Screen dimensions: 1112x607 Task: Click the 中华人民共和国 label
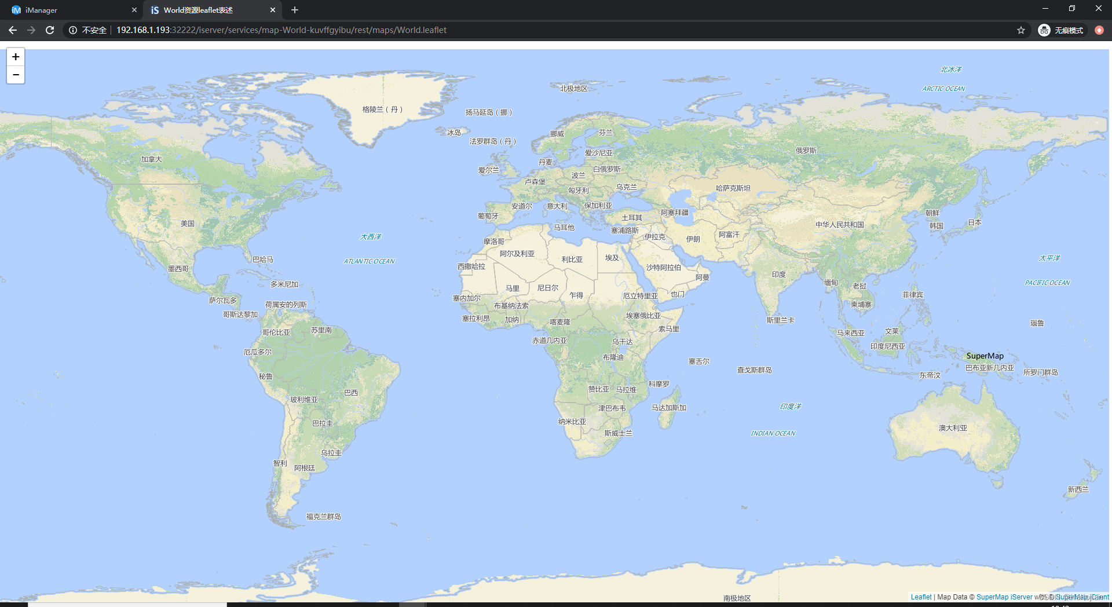tap(840, 225)
